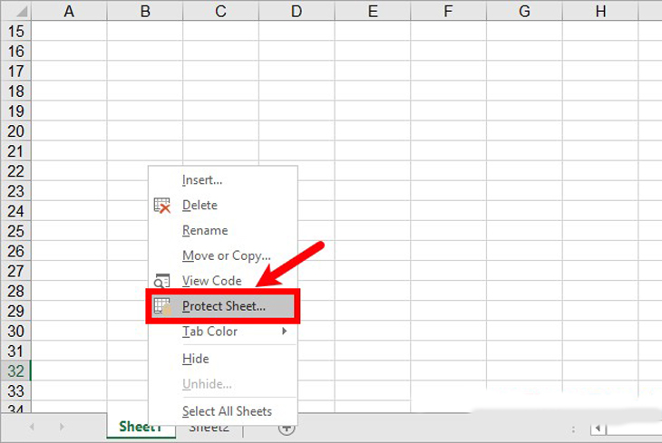Switch to the Sheet2 tab

[x=209, y=428]
